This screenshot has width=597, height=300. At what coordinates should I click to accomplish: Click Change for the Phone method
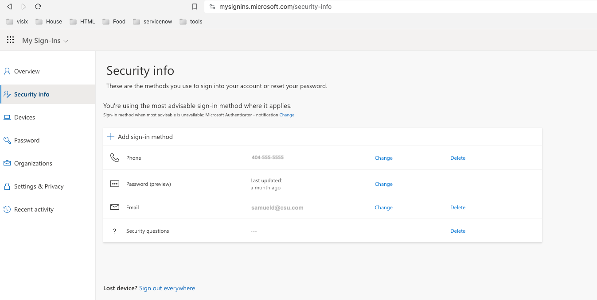(383, 158)
